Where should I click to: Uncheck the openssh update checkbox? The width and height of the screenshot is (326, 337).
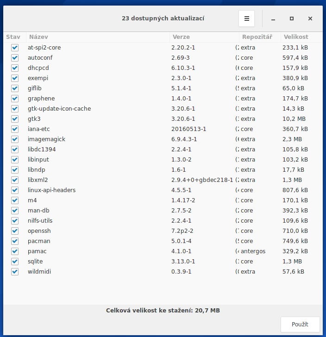click(15, 231)
